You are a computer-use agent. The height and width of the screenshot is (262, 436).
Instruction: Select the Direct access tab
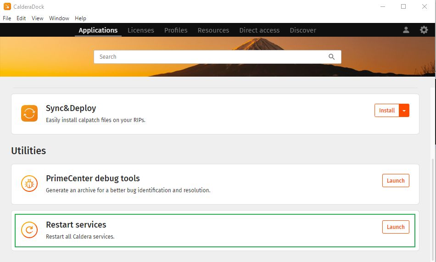coord(259,30)
